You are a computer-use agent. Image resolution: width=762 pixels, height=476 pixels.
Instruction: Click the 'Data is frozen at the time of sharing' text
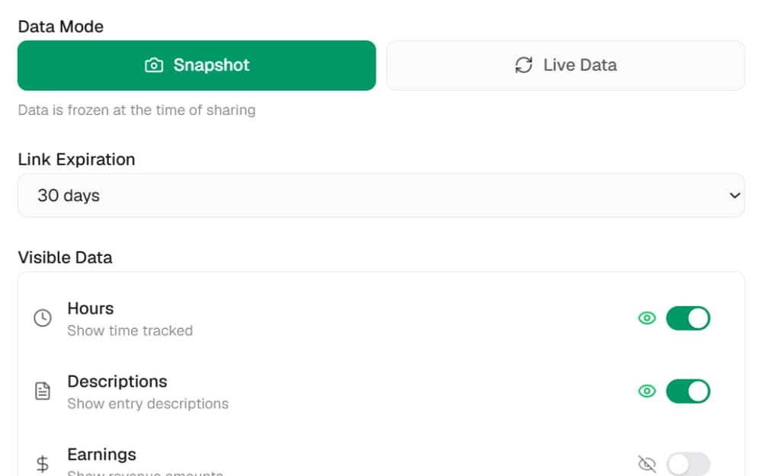click(136, 110)
